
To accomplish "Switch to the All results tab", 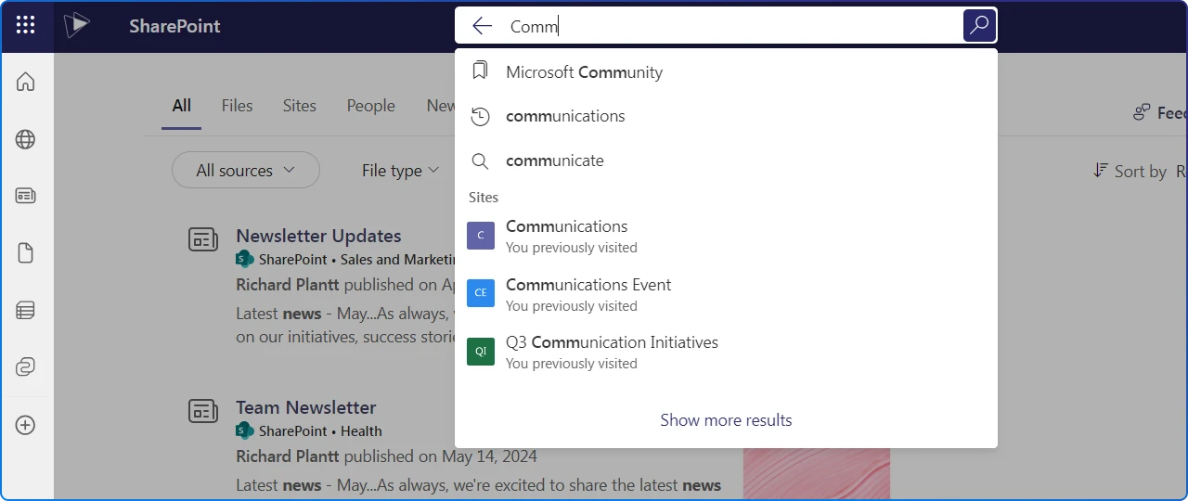I will 182,106.
